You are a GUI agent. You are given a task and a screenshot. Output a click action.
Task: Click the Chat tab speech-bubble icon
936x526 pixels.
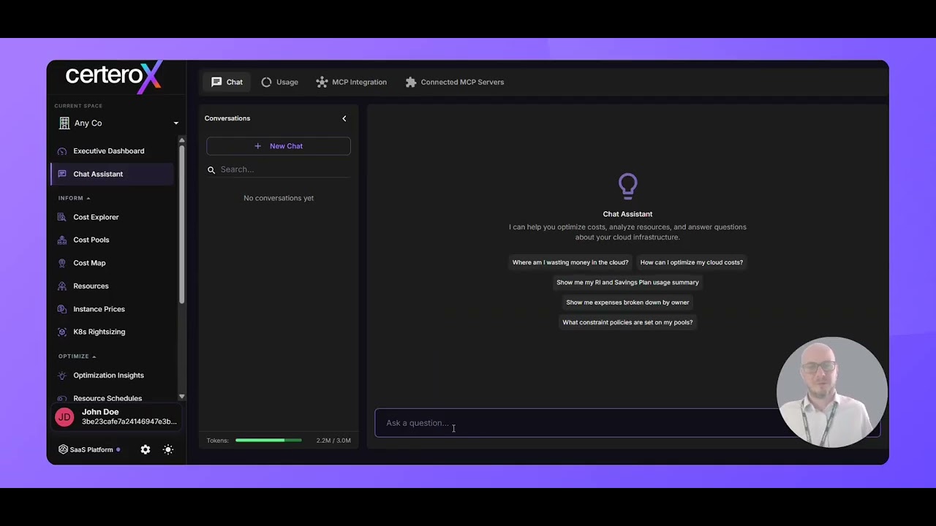(x=216, y=82)
